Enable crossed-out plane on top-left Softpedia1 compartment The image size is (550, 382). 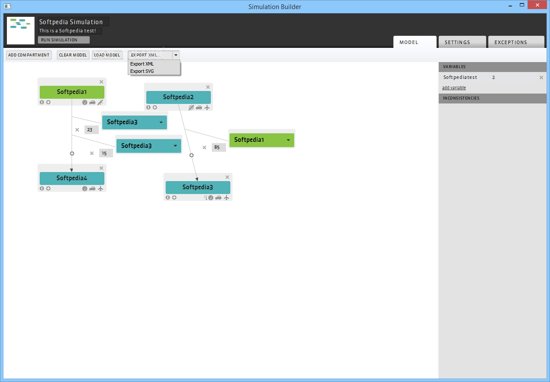(101, 102)
